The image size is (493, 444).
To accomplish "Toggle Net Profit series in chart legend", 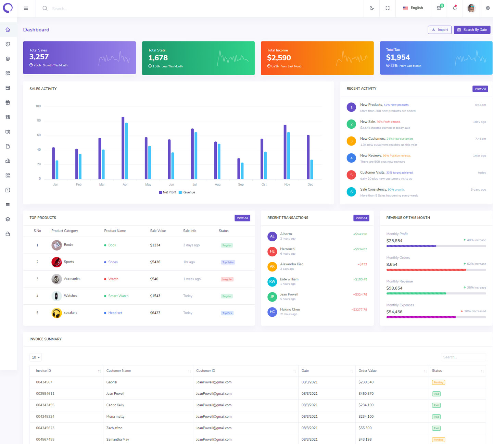I will point(167,192).
